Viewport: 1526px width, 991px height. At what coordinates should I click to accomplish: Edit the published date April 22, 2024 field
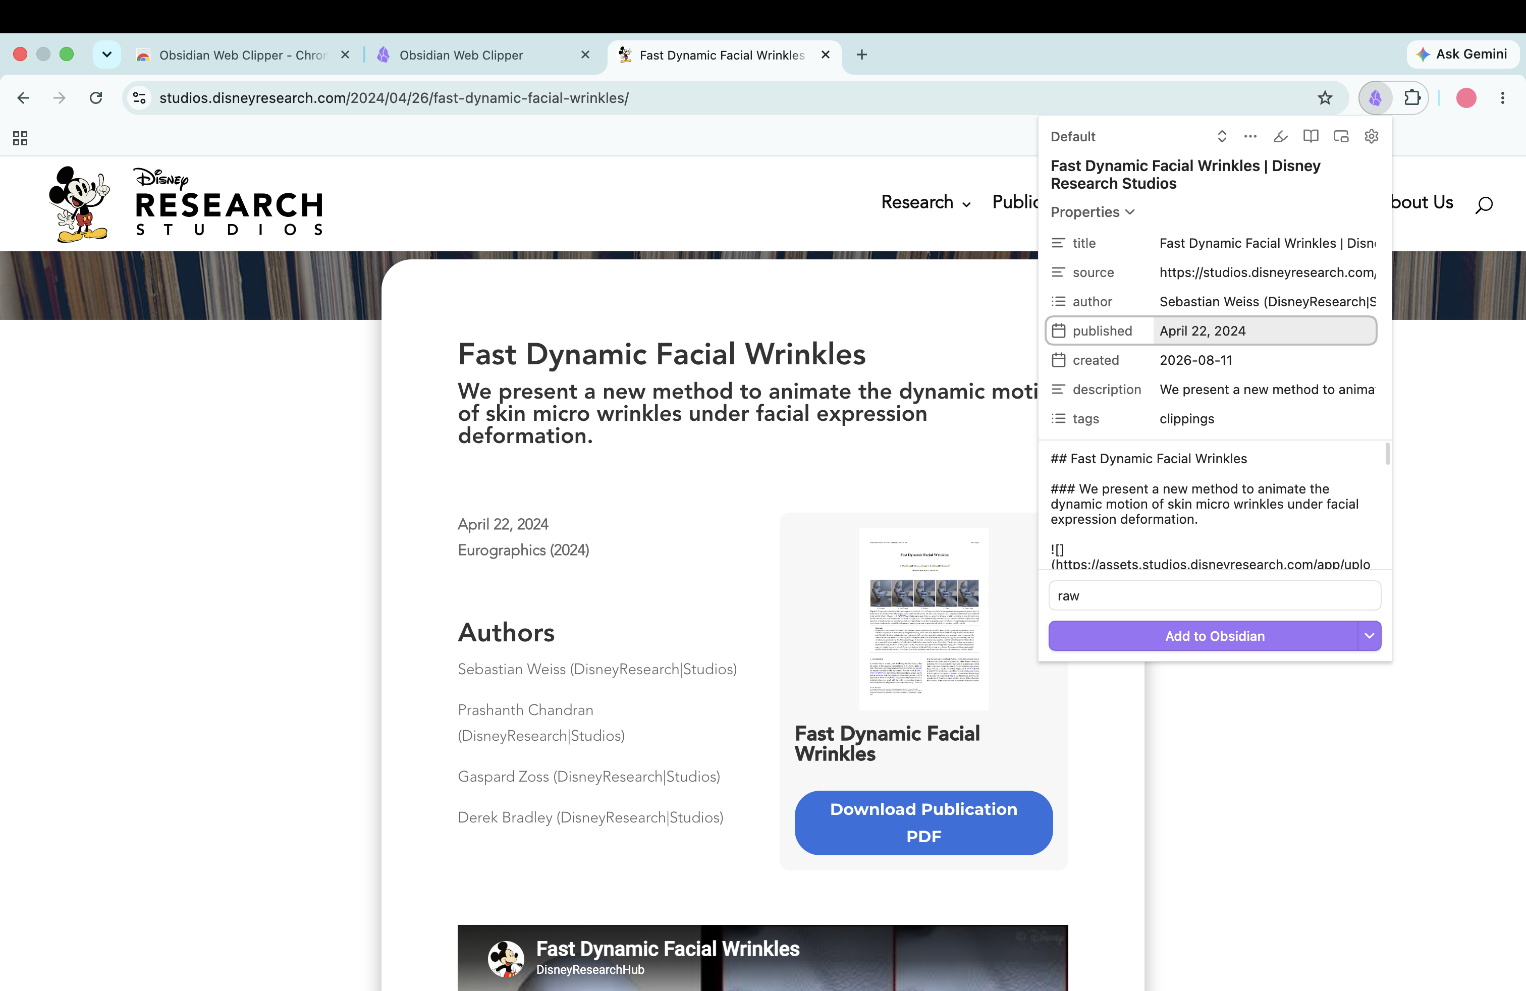pos(1265,331)
